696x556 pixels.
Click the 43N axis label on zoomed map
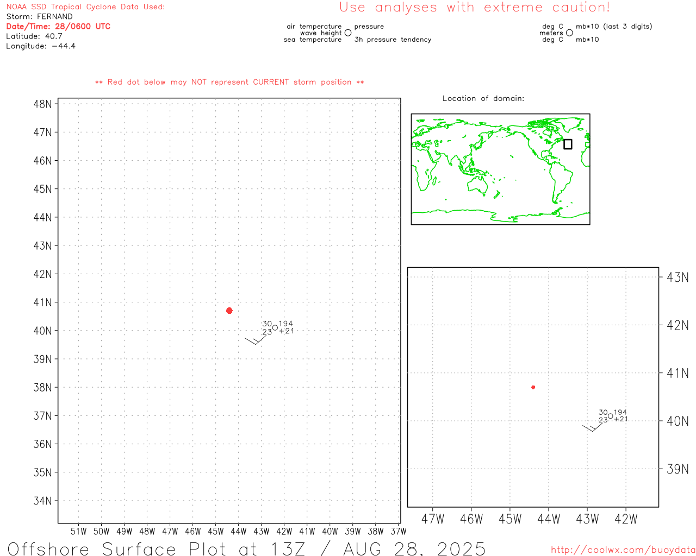678,277
